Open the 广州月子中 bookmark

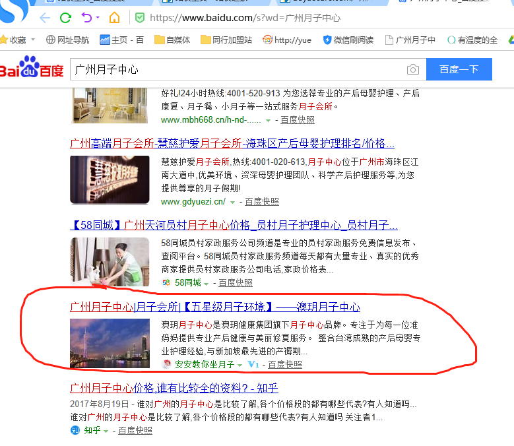point(410,40)
